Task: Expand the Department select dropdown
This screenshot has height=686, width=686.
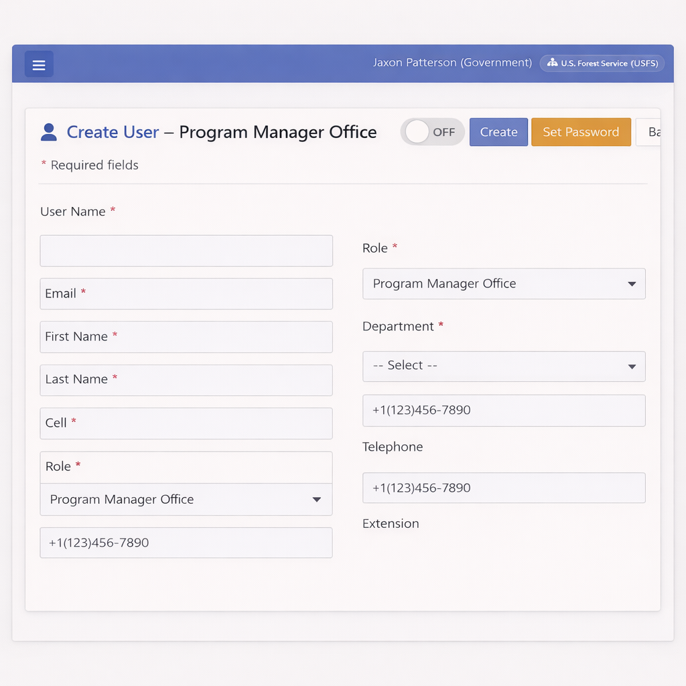Action: coord(504,366)
